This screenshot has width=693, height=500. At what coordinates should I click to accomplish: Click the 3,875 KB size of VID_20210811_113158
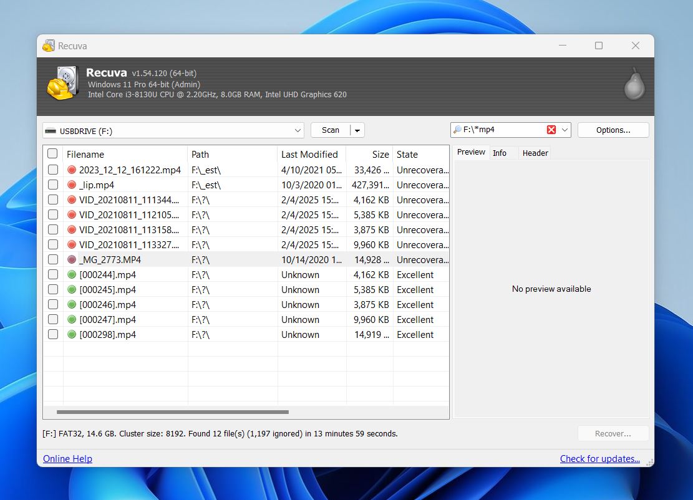click(371, 230)
